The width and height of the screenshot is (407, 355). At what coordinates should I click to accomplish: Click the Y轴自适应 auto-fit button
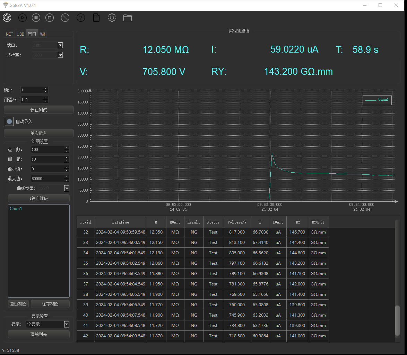click(38, 198)
